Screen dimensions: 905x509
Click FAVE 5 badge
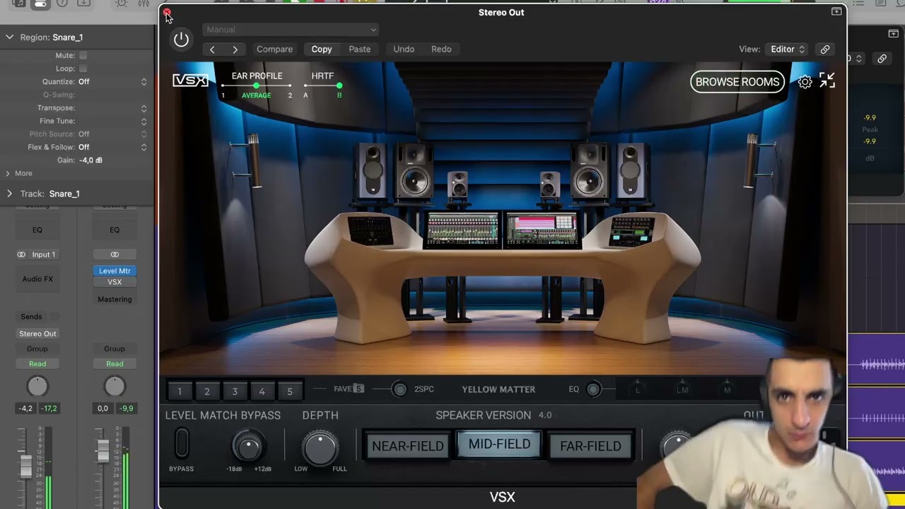tap(349, 389)
